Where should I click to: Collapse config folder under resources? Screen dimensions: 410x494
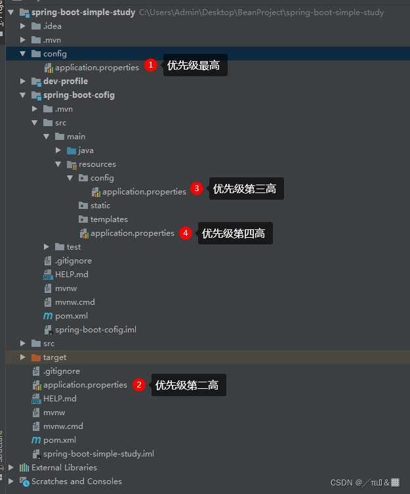point(70,178)
